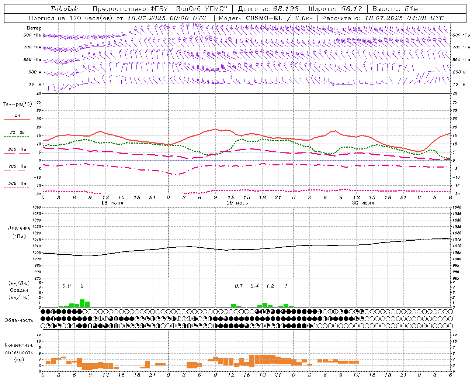
Task: Click the 'Давление' pressure panel label
Action: pos(19,228)
